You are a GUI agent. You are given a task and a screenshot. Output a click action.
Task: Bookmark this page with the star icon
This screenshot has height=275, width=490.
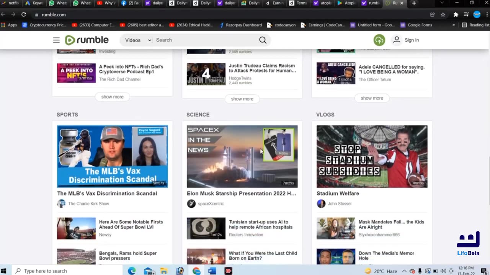pos(443,15)
